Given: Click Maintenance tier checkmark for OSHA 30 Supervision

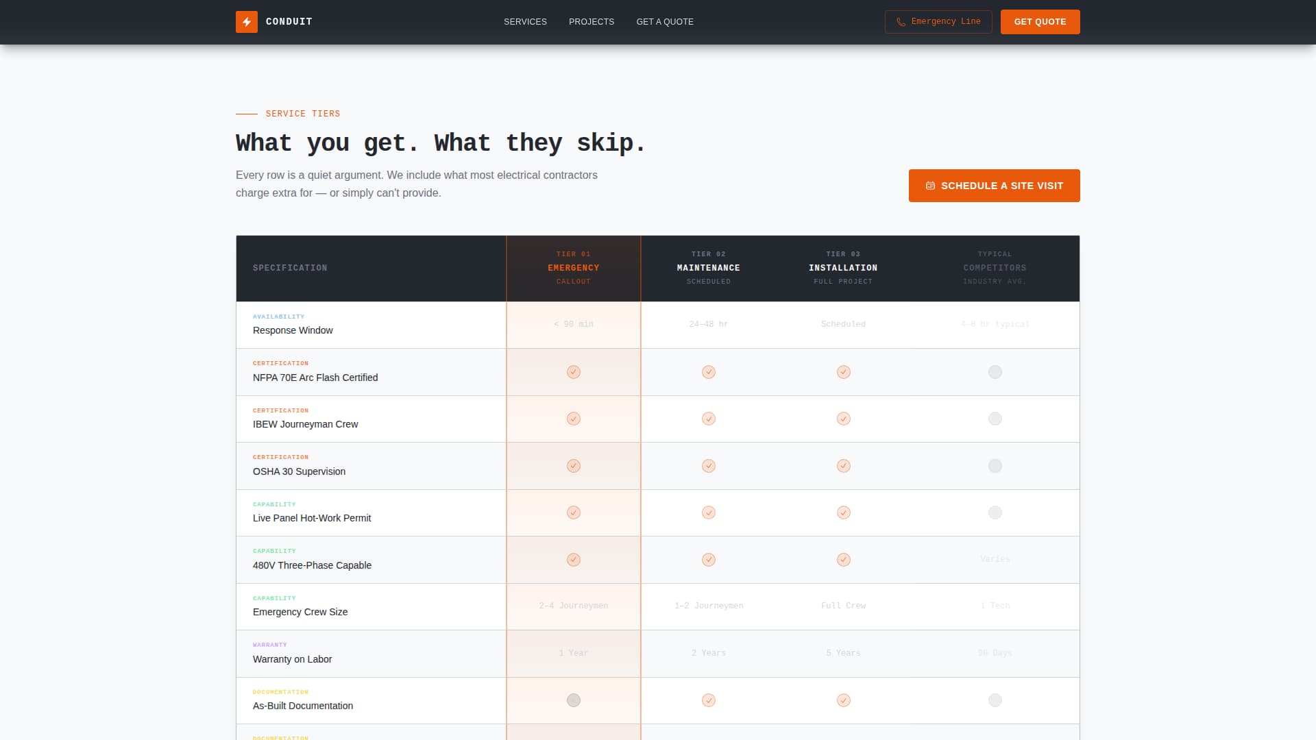Looking at the screenshot, I should [709, 466].
